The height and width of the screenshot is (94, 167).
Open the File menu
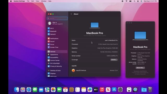(28, 1)
